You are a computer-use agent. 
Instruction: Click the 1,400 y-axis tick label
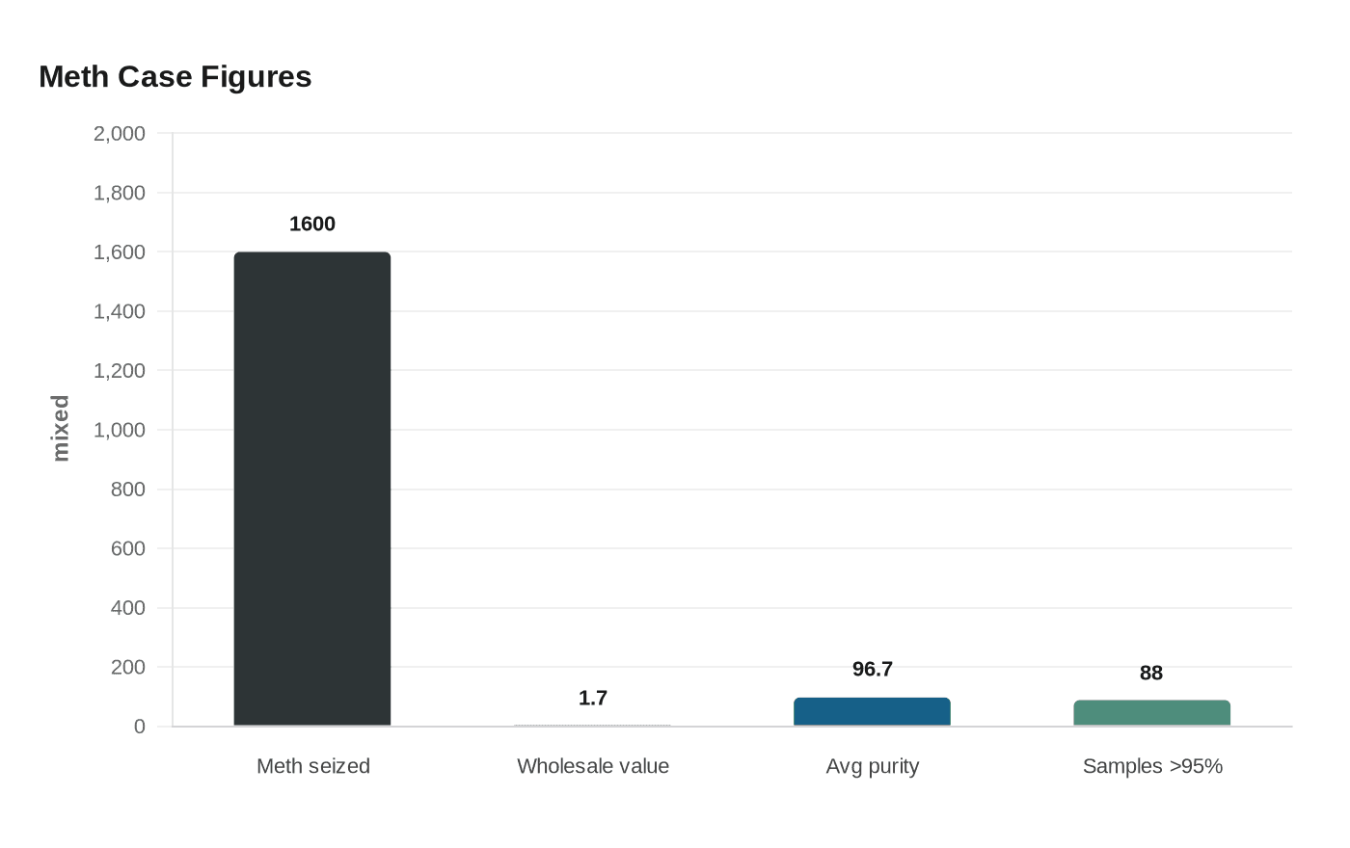point(120,311)
